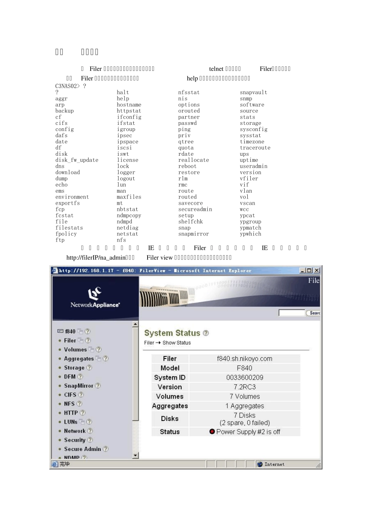Open help icon beside System Status heading
Viewport: 366px width, 518px height.
[x=206, y=333]
